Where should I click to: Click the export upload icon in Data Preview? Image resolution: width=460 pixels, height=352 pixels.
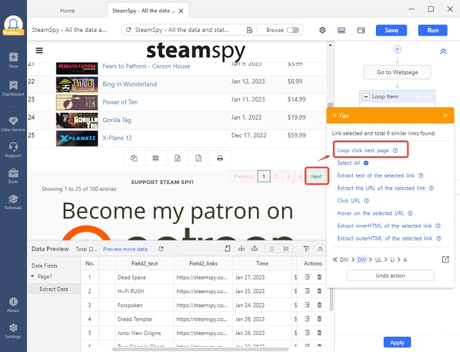255,249
